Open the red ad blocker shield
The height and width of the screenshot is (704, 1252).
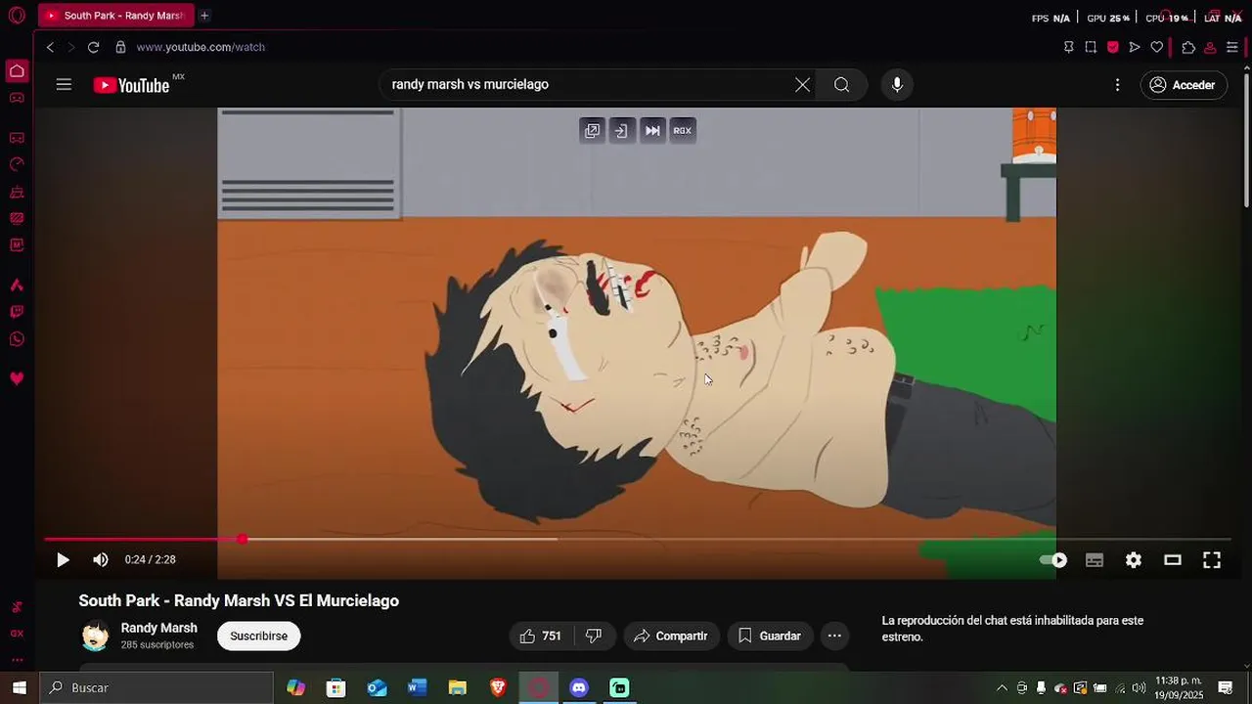point(1113,47)
